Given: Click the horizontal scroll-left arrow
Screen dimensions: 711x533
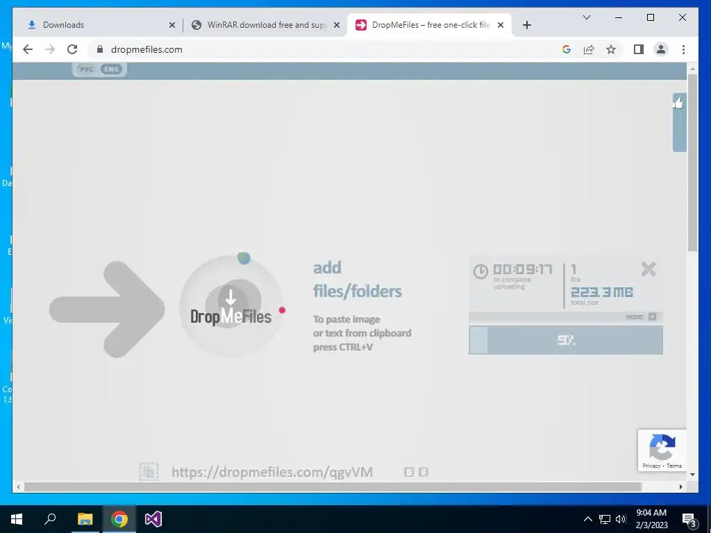Looking at the screenshot, I should click(17, 487).
